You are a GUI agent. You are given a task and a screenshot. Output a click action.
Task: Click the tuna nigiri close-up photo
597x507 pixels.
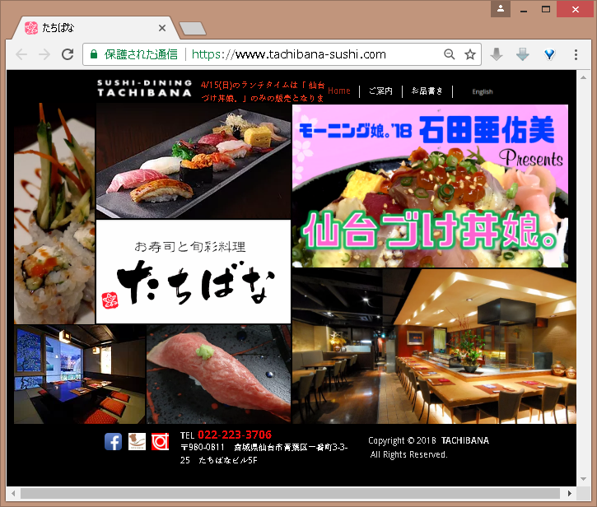pyautogui.click(x=219, y=374)
